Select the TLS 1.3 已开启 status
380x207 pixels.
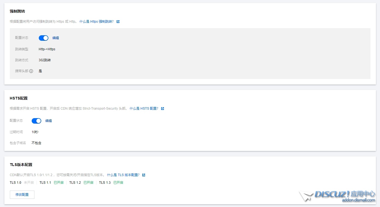[x=118, y=183]
